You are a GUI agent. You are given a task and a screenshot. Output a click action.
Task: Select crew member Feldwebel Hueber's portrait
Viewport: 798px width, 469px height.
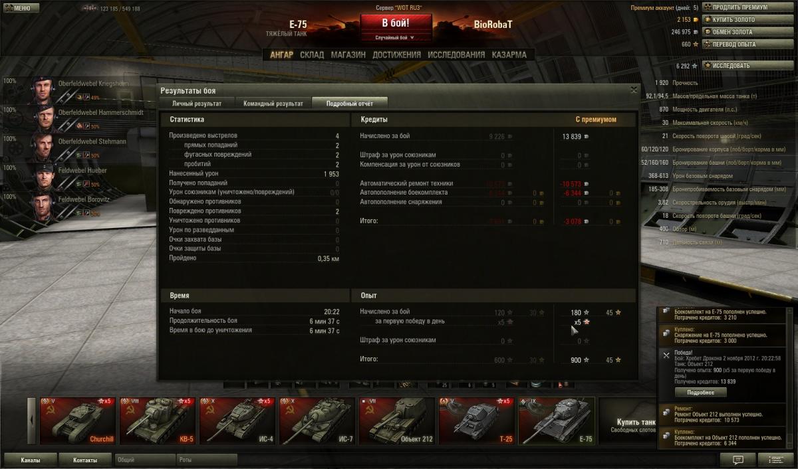43,177
